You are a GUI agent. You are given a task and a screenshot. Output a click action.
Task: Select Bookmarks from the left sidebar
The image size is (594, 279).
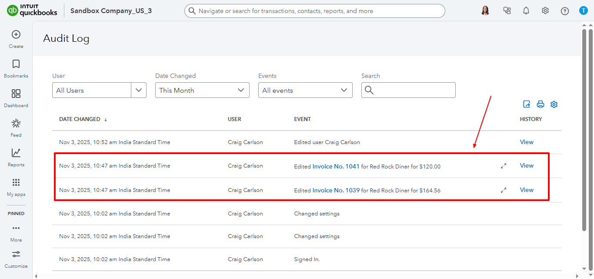(16, 68)
